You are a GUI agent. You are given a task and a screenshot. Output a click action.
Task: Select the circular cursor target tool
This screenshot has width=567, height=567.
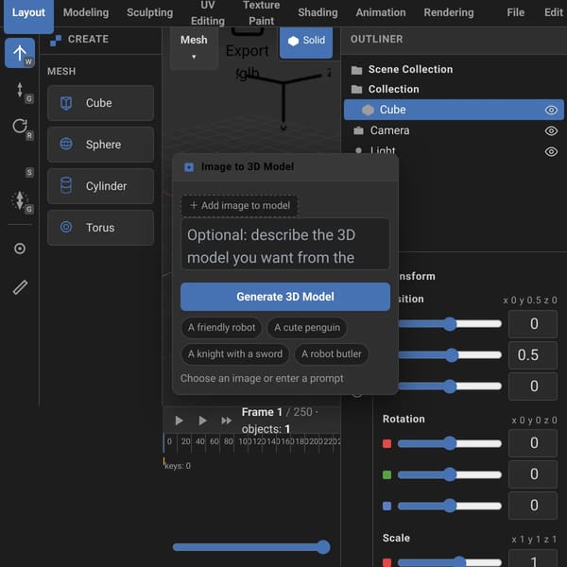tap(20, 249)
